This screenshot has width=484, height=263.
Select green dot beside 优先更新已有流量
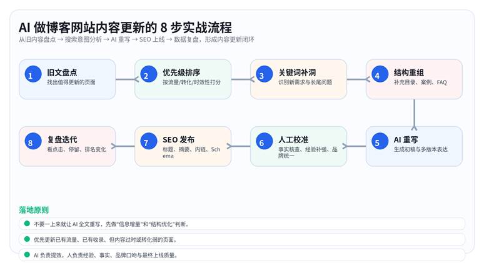coord(27,239)
